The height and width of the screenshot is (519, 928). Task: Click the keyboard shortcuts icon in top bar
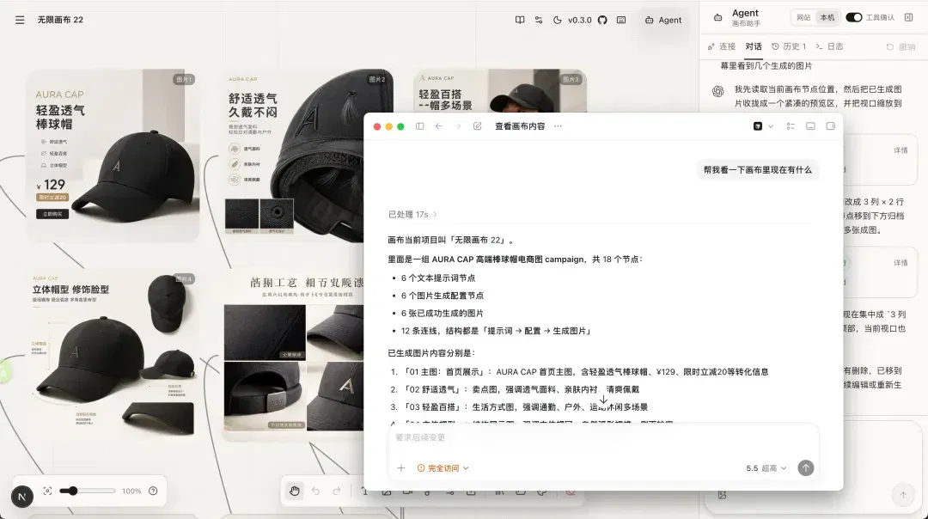coord(621,20)
